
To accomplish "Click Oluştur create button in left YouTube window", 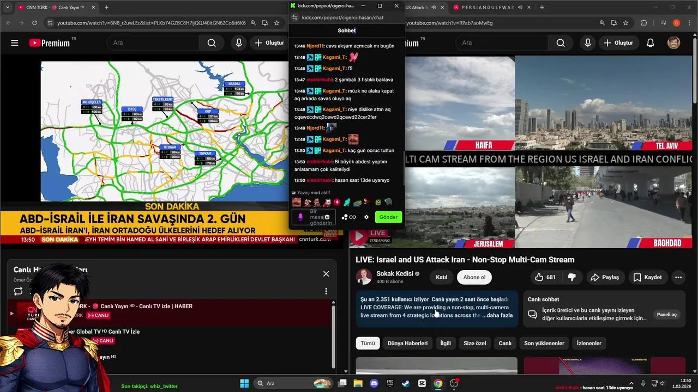I will tap(269, 43).
